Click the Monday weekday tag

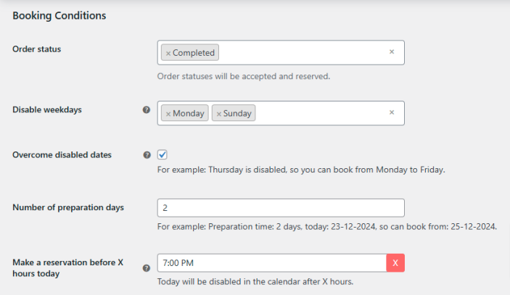pyautogui.click(x=189, y=114)
